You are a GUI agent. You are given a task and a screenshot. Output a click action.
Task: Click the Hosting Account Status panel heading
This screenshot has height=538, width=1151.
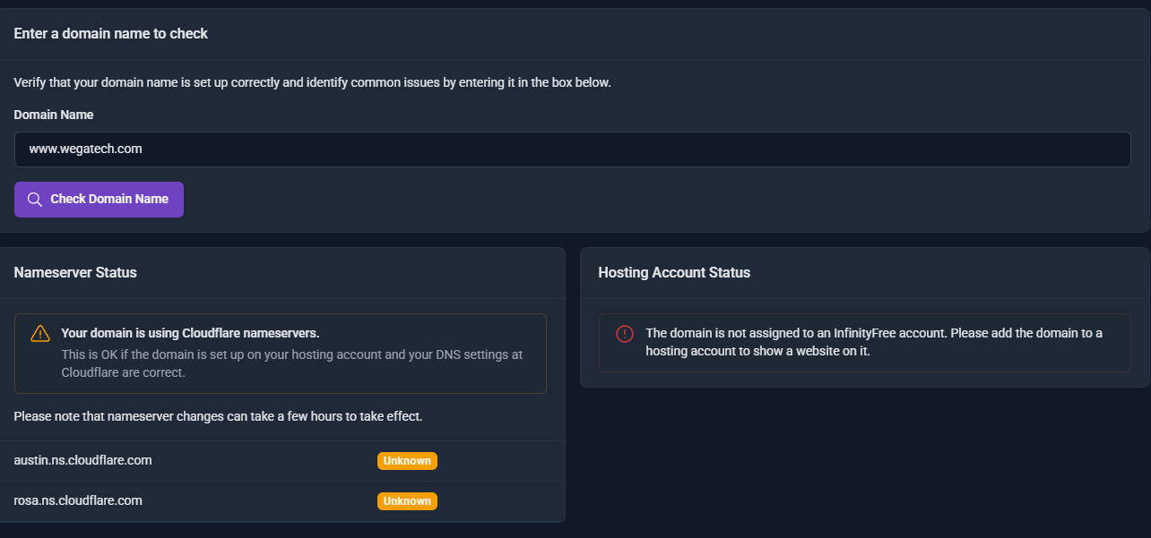(x=674, y=272)
